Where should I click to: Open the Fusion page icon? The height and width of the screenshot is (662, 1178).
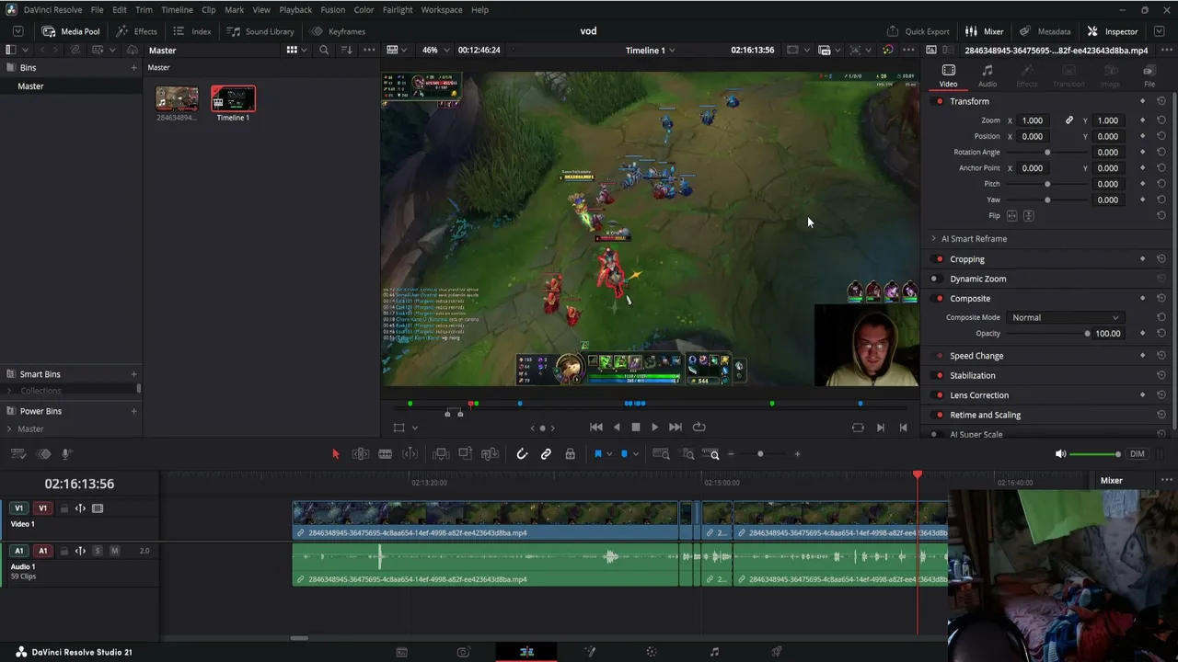pyautogui.click(x=590, y=652)
